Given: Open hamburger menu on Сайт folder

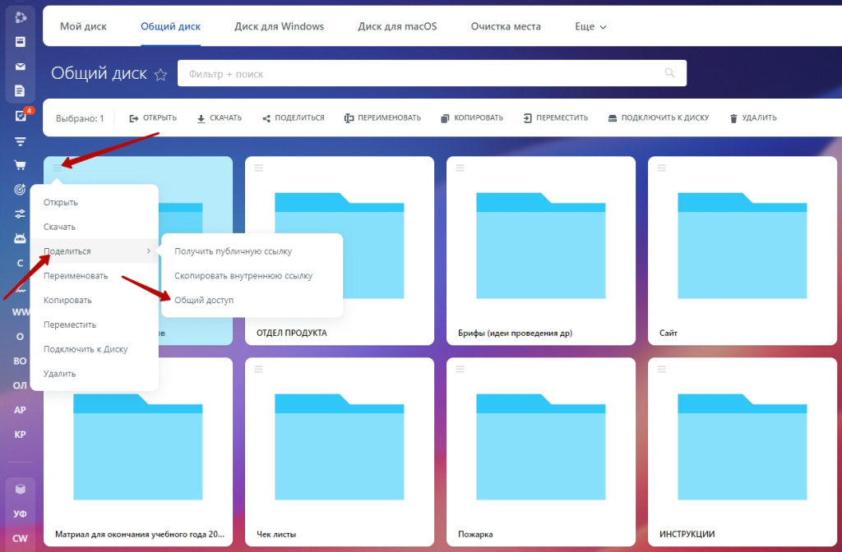Looking at the screenshot, I should tap(661, 168).
